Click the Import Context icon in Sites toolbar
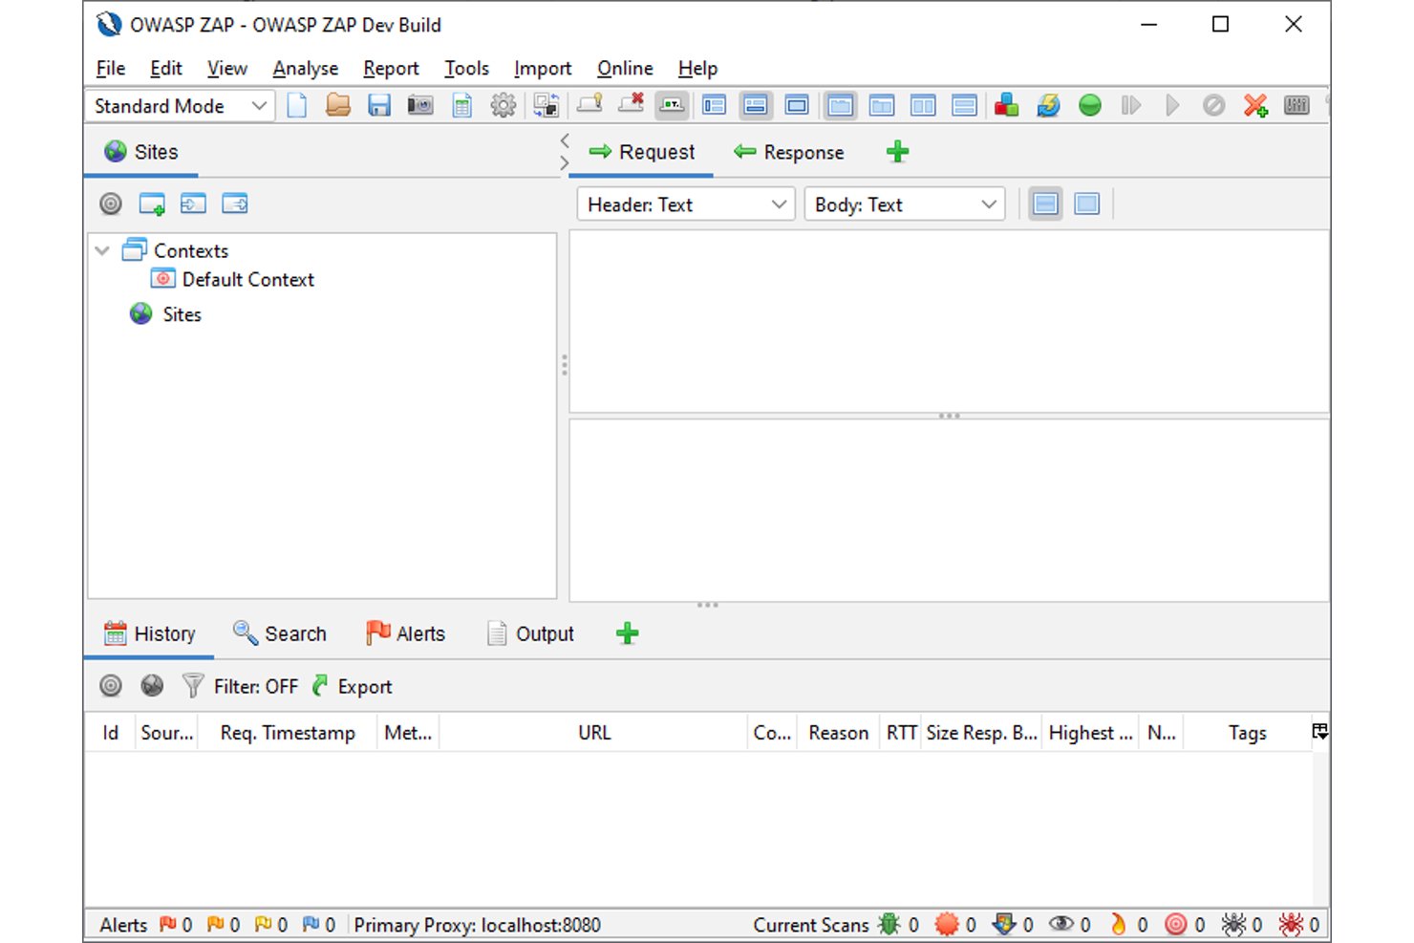 click(194, 204)
